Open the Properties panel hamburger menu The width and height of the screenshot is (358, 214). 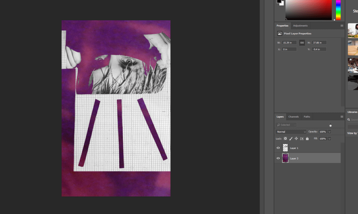(x=342, y=26)
